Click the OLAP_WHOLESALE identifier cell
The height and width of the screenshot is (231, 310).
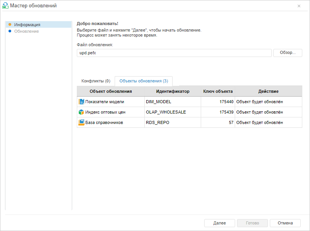point(173,112)
